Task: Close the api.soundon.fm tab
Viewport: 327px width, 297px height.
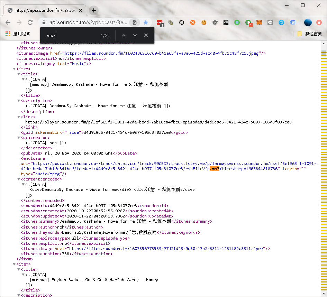Action: coord(81,10)
